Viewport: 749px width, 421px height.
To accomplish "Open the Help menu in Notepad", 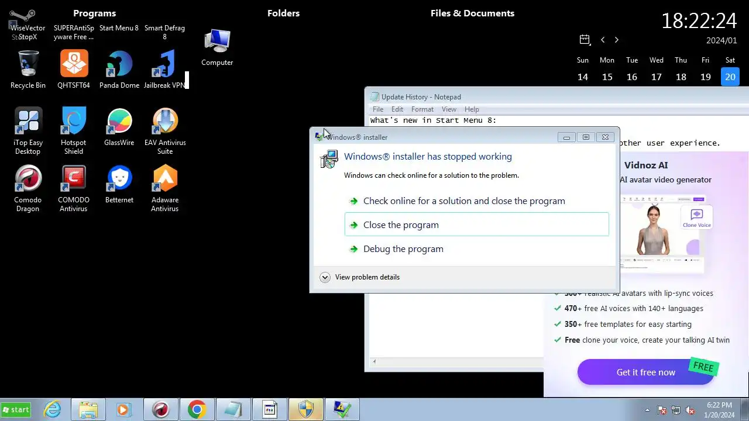I will pos(472,109).
